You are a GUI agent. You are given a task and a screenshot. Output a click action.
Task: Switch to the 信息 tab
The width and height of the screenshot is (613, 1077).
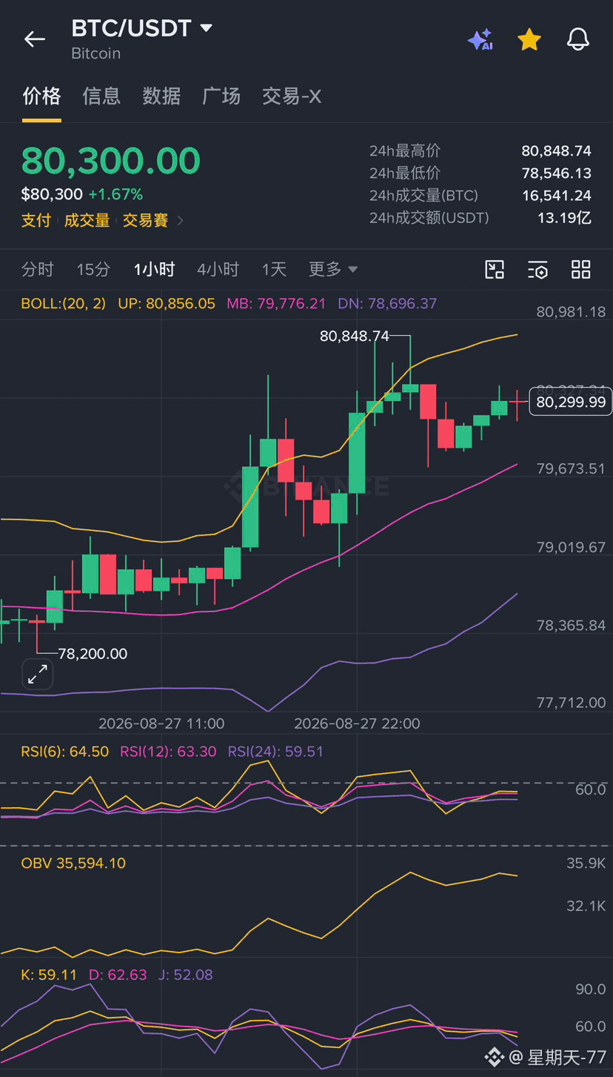pos(101,96)
